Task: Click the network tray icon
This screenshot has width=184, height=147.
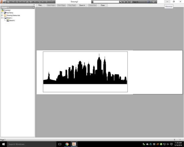Action: click(164, 144)
